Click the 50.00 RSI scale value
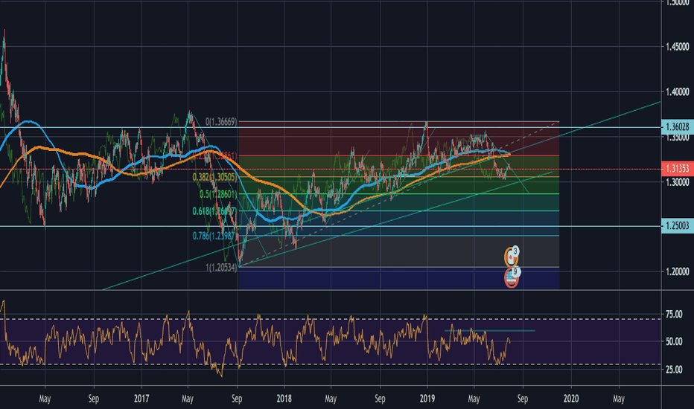Image resolution: width=694 pixels, height=409 pixels. [x=674, y=342]
